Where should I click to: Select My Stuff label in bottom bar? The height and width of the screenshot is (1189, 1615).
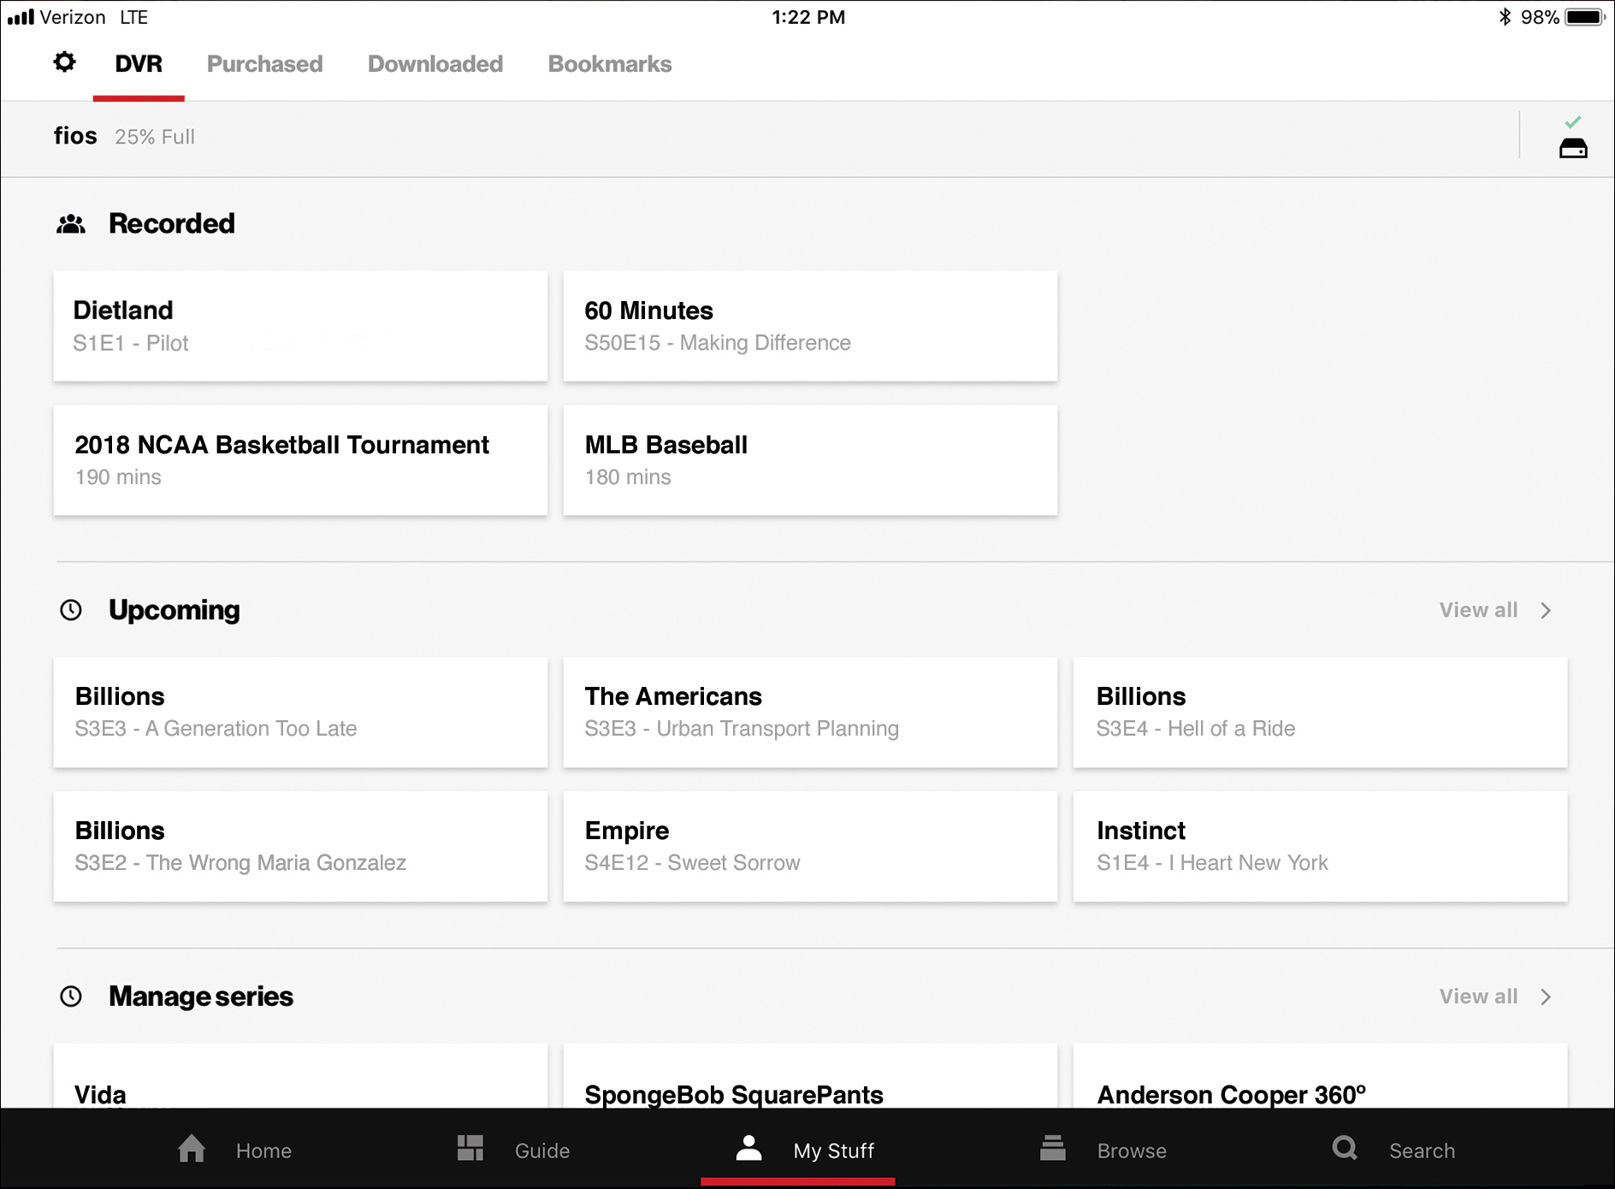click(x=834, y=1151)
